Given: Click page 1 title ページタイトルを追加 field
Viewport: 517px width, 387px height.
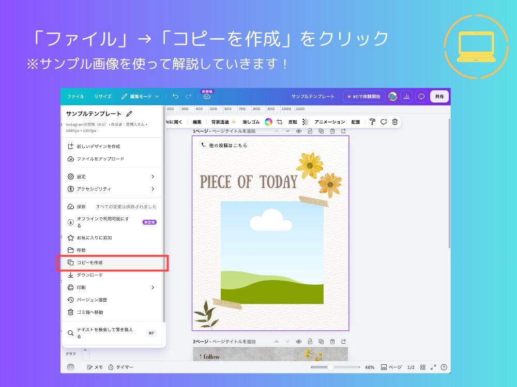Looking at the screenshot, I should pyautogui.click(x=234, y=131).
